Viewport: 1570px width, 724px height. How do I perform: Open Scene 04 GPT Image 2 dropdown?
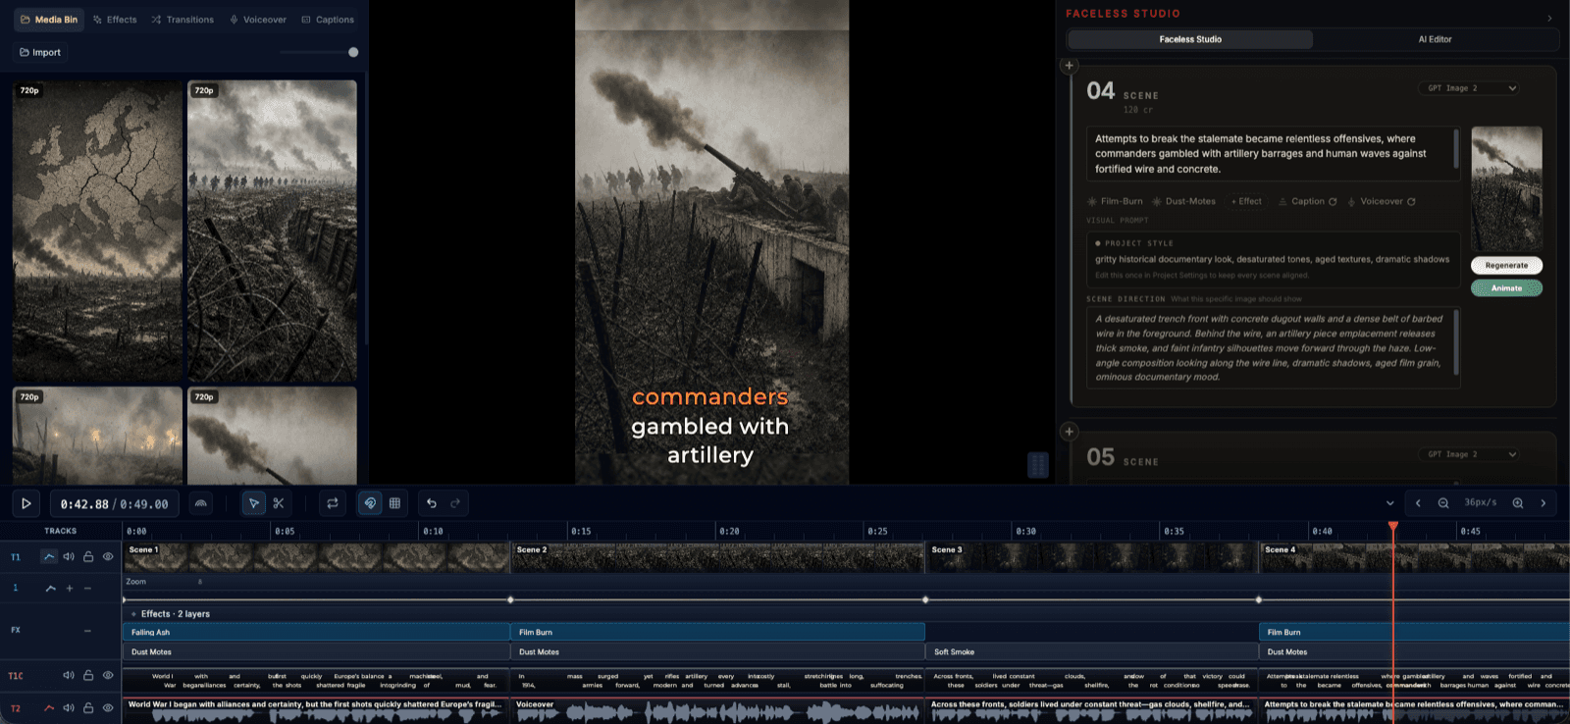pos(1469,88)
